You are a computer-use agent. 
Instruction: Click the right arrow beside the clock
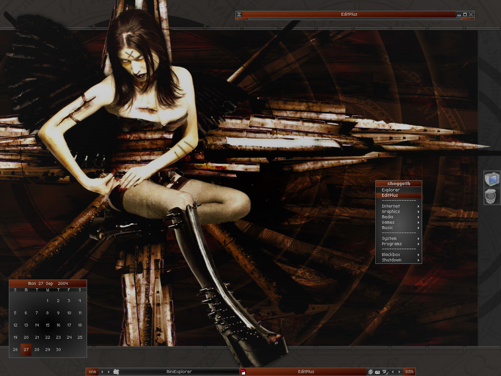(399, 372)
